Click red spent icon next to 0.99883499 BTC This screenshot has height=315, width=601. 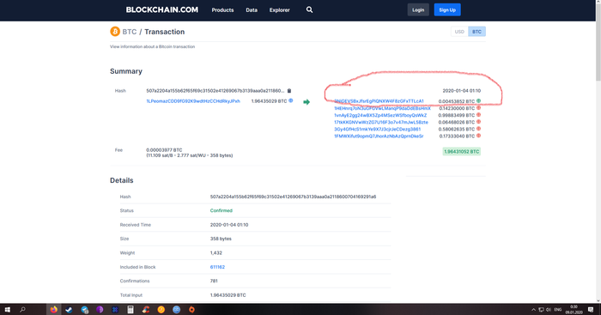point(478,115)
